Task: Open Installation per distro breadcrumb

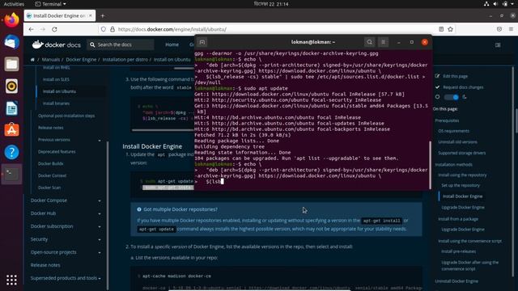Action: [x=125, y=60]
